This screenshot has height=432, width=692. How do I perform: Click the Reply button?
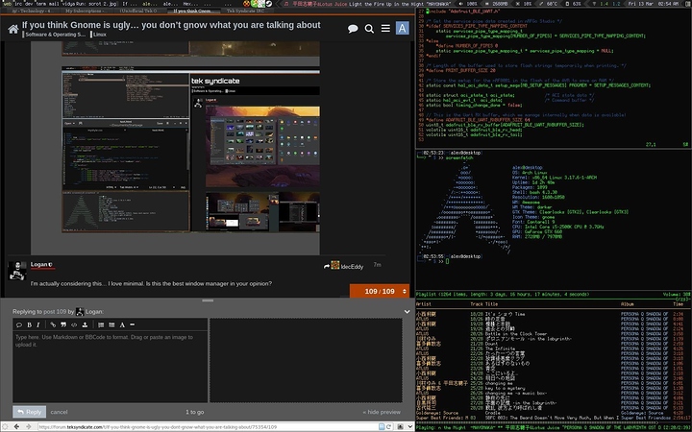28,411
